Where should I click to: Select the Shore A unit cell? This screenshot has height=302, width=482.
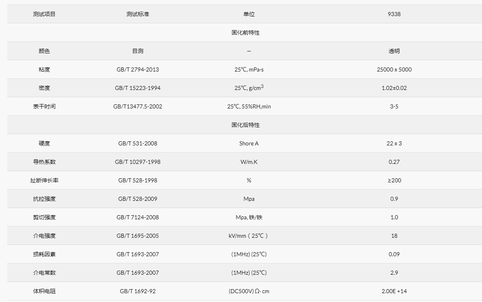pyautogui.click(x=249, y=143)
